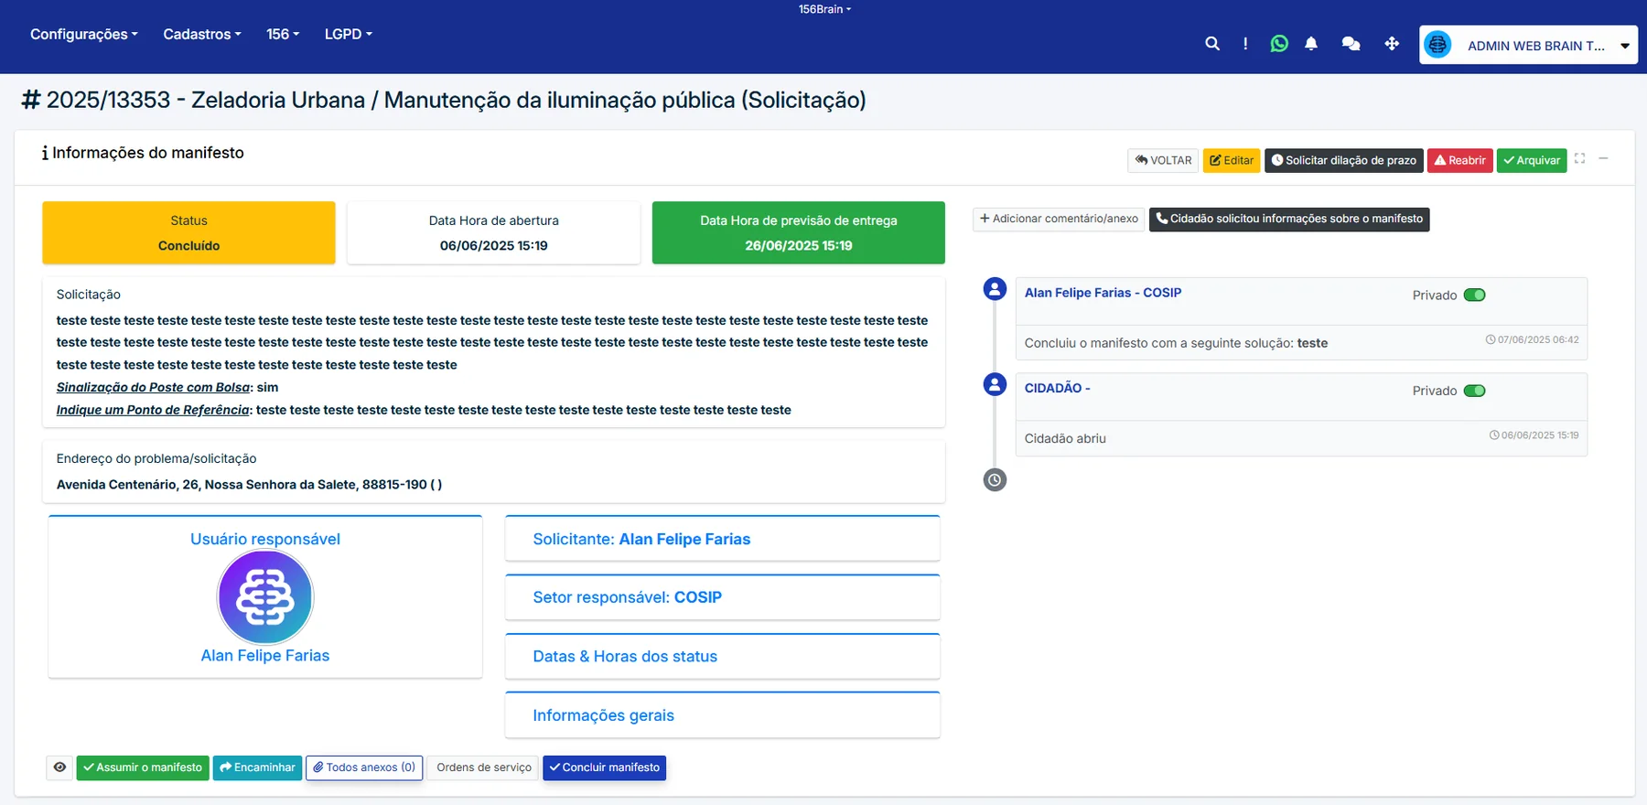Open the chat bubbles icon

[x=1351, y=43]
